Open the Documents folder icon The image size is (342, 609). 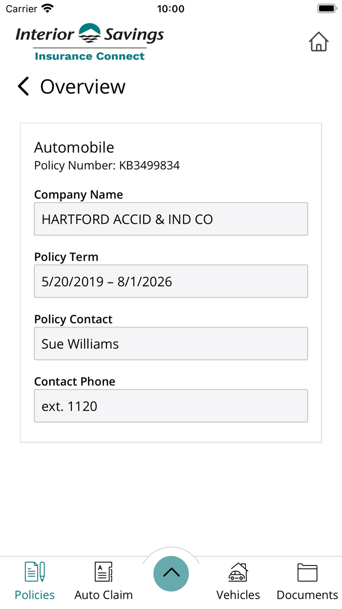(307, 570)
